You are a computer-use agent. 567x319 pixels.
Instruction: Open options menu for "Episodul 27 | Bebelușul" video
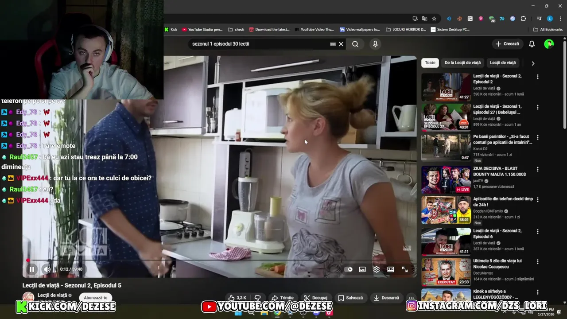pos(538,107)
